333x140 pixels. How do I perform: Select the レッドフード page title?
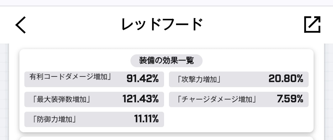point(162,25)
